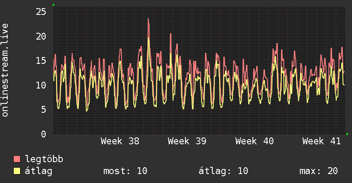
Task: Click the green arrow atop y-axis
Action: [x=53, y=5]
